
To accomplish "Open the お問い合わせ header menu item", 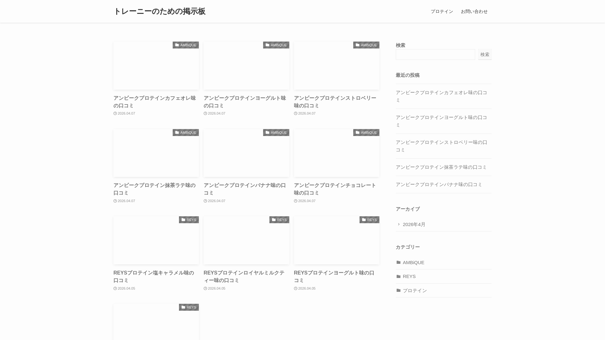I will click(474, 11).
